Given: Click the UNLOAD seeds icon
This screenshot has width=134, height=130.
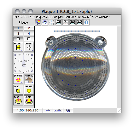Looking at the screenshot, I should pos(29,90).
